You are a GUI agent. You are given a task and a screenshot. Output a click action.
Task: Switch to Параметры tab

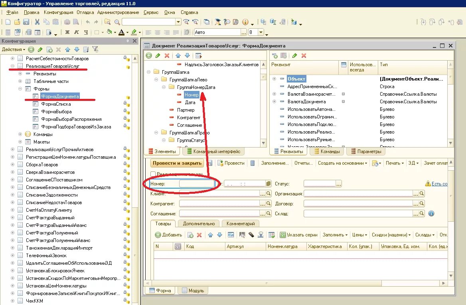click(366, 152)
